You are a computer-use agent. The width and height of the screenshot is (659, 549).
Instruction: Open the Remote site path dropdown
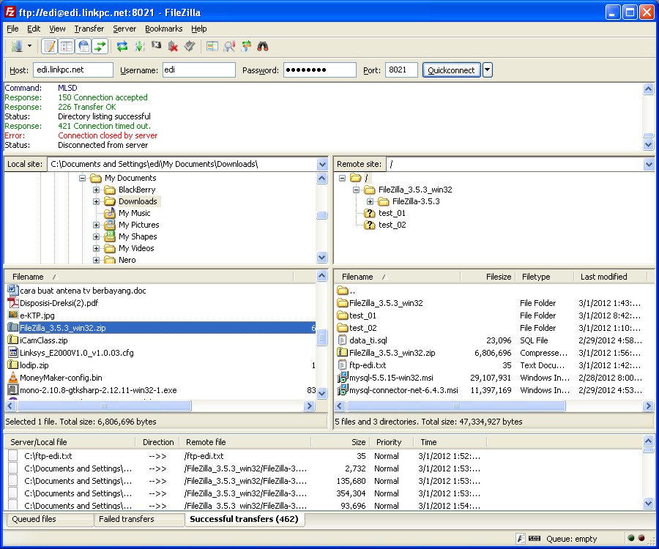(x=649, y=164)
